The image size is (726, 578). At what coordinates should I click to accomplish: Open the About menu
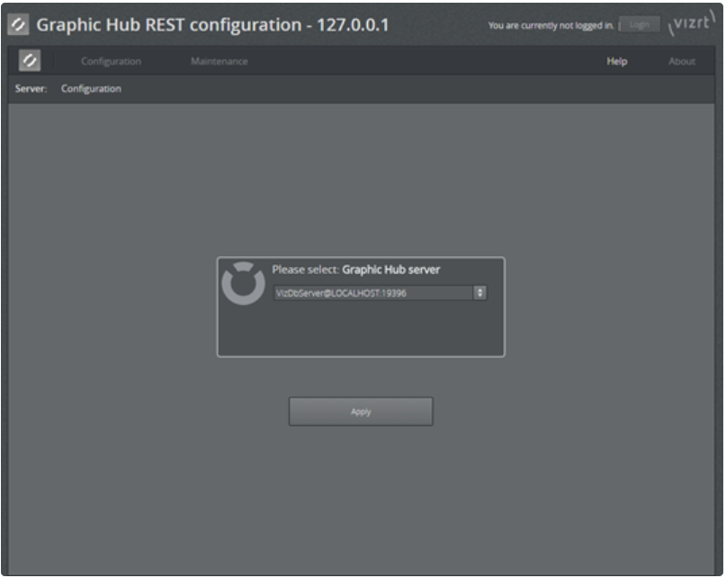click(x=682, y=61)
